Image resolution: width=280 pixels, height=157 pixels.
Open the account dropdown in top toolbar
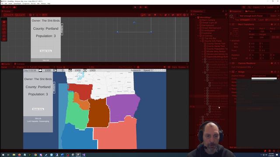tap(7, 7)
